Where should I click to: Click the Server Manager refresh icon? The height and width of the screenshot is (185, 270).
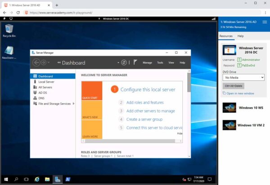[124, 62]
